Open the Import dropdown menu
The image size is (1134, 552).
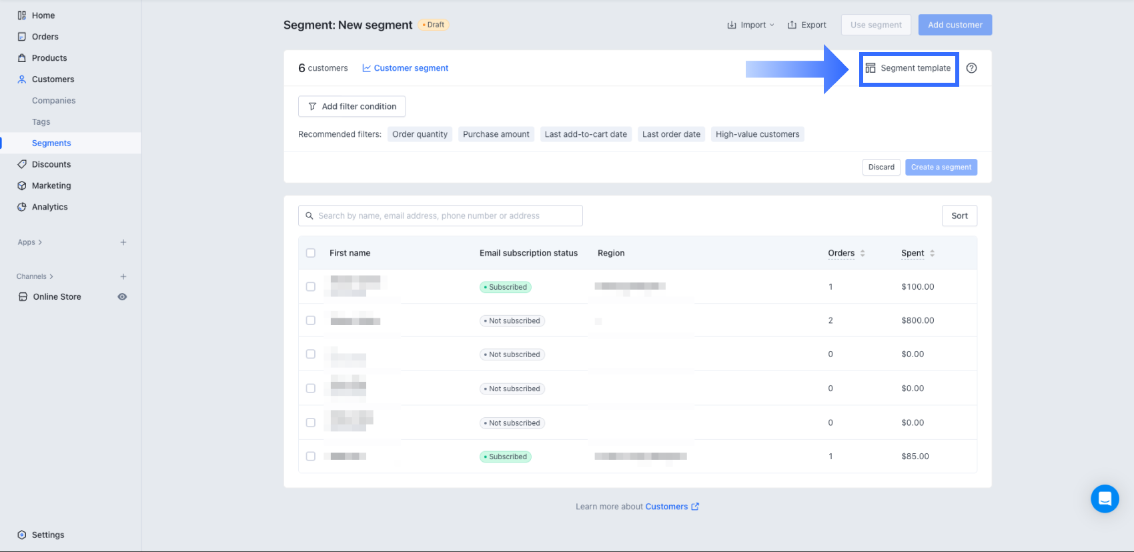pyautogui.click(x=750, y=25)
